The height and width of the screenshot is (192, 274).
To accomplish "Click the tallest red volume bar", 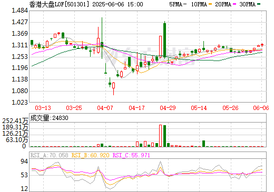I will tap(160, 136).
